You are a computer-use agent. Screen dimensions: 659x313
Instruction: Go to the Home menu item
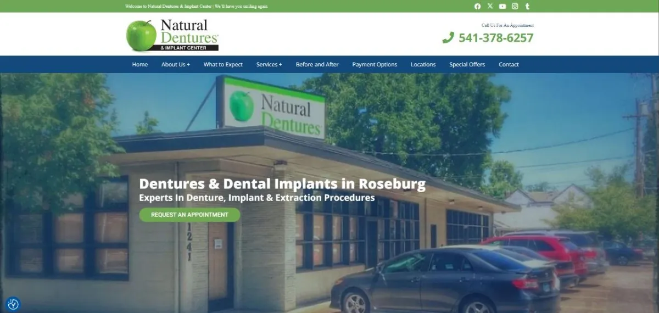140,64
